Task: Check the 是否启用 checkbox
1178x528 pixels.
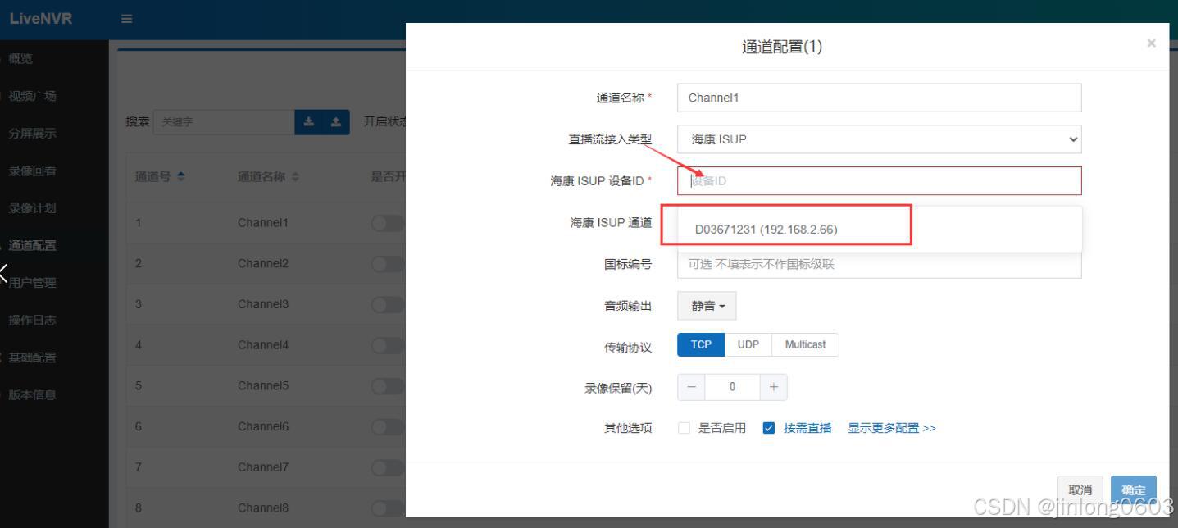Action: pos(685,426)
